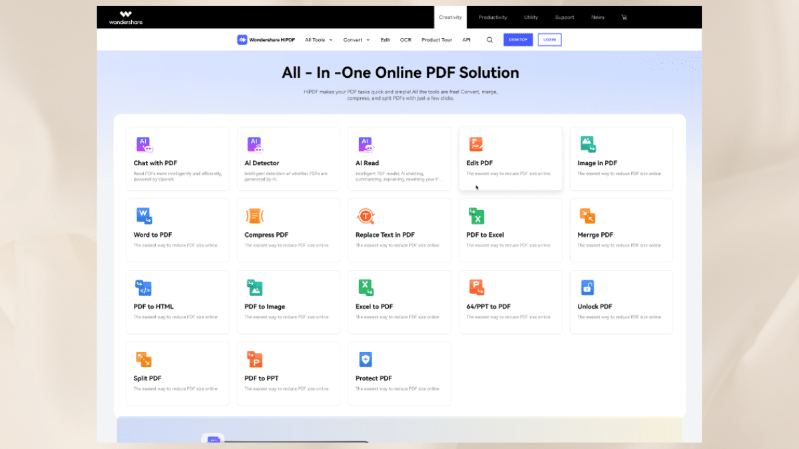Viewport: 799px width, 449px height.
Task: Click the Replace Text in PDF icon
Action: [366, 216]
